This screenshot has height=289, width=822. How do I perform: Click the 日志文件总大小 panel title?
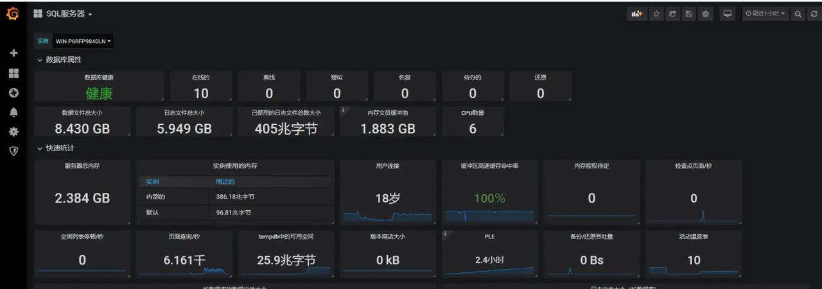point(184,112)
